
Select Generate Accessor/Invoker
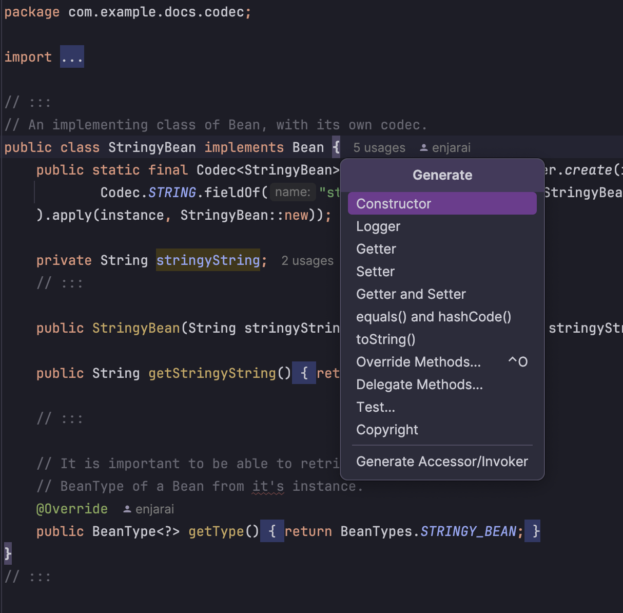(x=442, y=461)
